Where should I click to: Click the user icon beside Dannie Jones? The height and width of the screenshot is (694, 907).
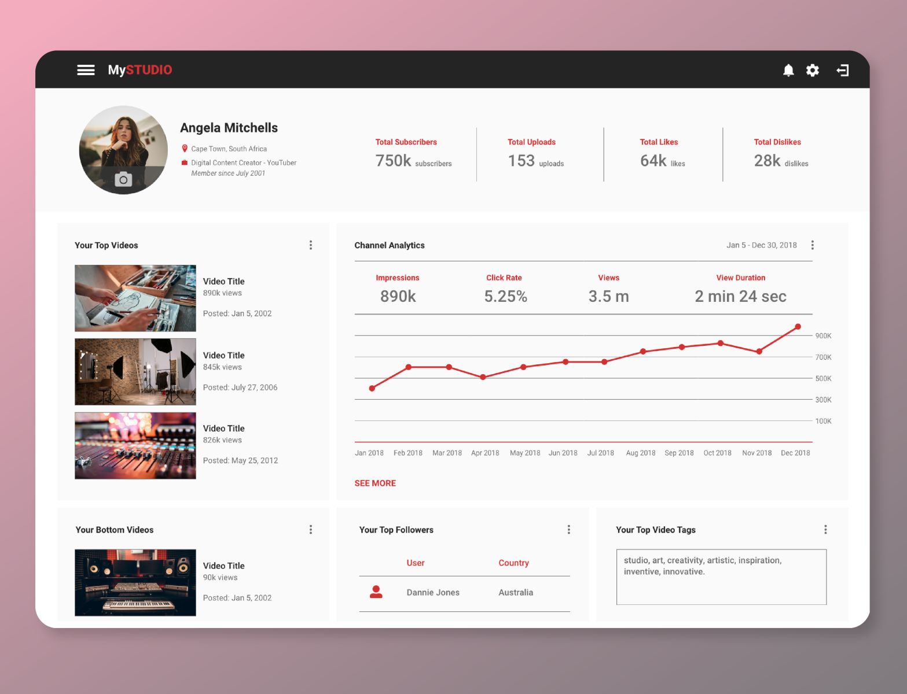[377, 592]
